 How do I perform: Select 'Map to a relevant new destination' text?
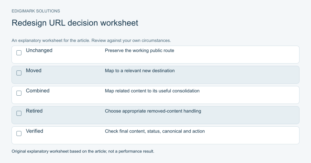(x=140, y=71)
